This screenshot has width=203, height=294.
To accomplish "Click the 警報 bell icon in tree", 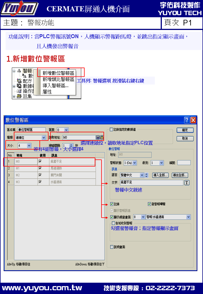I will click(19, 71).
